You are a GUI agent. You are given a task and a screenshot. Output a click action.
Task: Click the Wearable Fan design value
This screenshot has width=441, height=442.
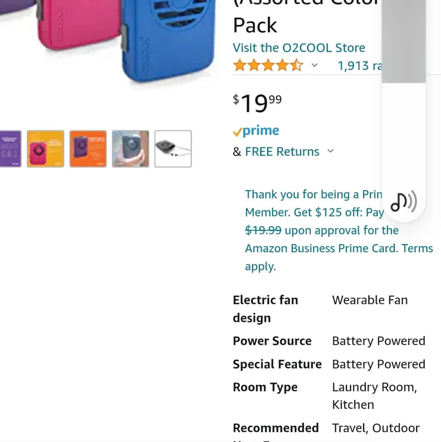369,300
